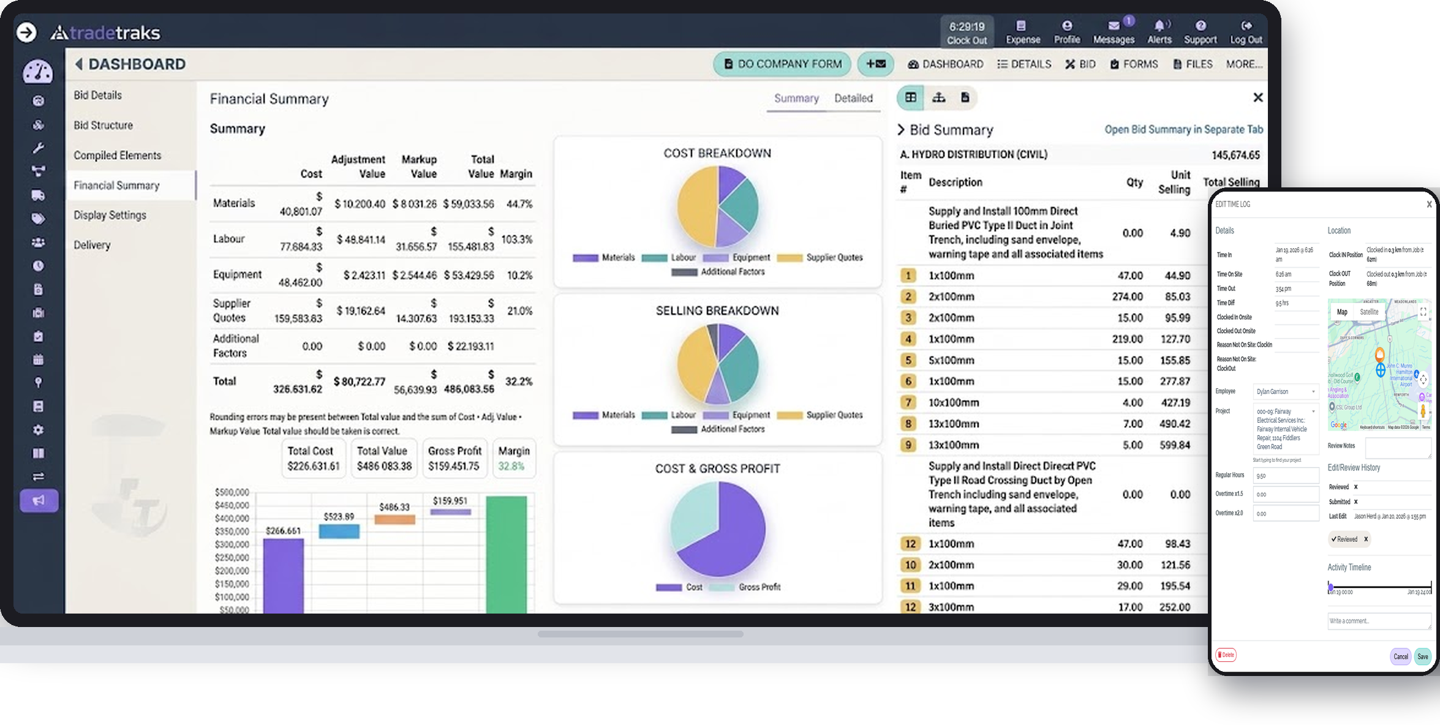Image resolution: width=1440 pixels, height=725 pixels.
Task: Open DETAILS in the top navigation
Action: coord(1024,64)
